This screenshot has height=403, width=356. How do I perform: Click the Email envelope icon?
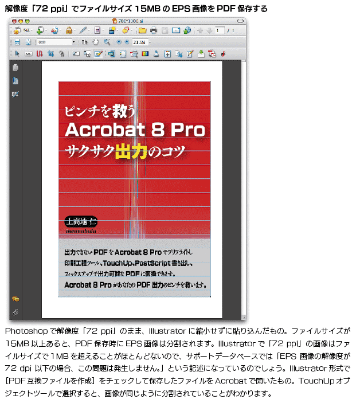click(176, 30)
